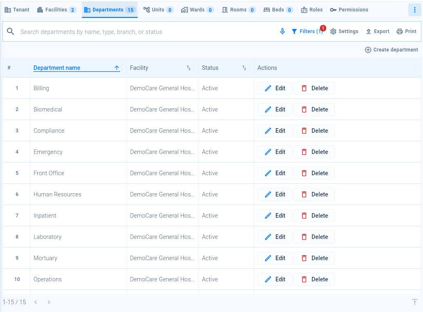Edit the Human Resources department
Viewport: 423px width, 312px height.
click(x=275, y=194)
